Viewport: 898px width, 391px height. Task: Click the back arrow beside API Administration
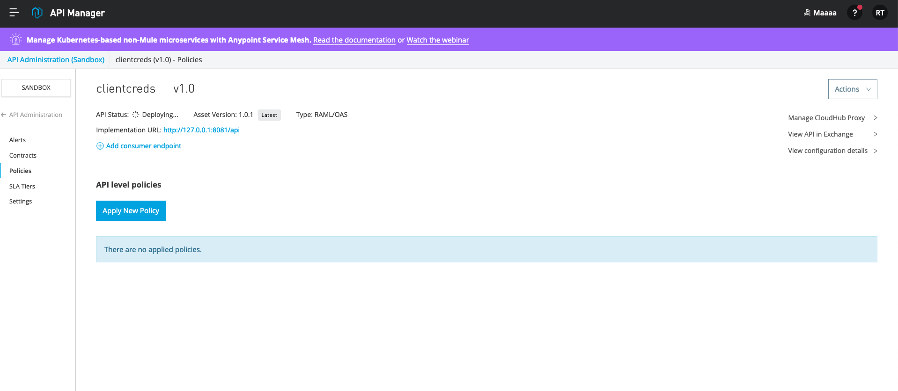4,115
